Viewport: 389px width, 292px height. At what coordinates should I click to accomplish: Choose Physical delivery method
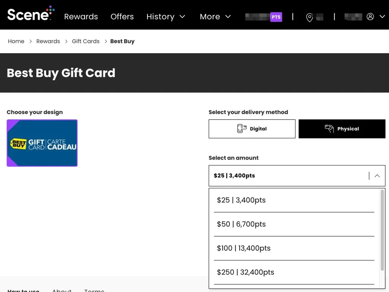pos(342,129)
